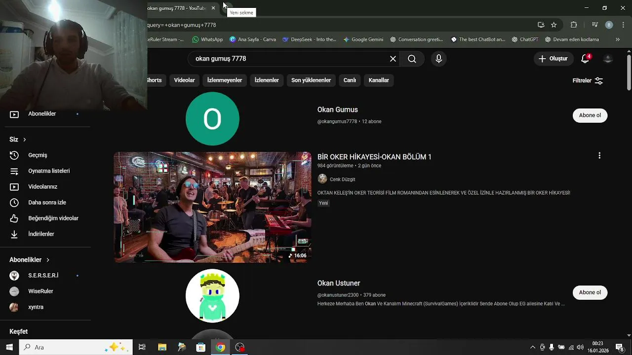Viewport: 632px width, 355px height.
Task: Open the Chrome profile B avatar
Action: (x=609, y=25)
